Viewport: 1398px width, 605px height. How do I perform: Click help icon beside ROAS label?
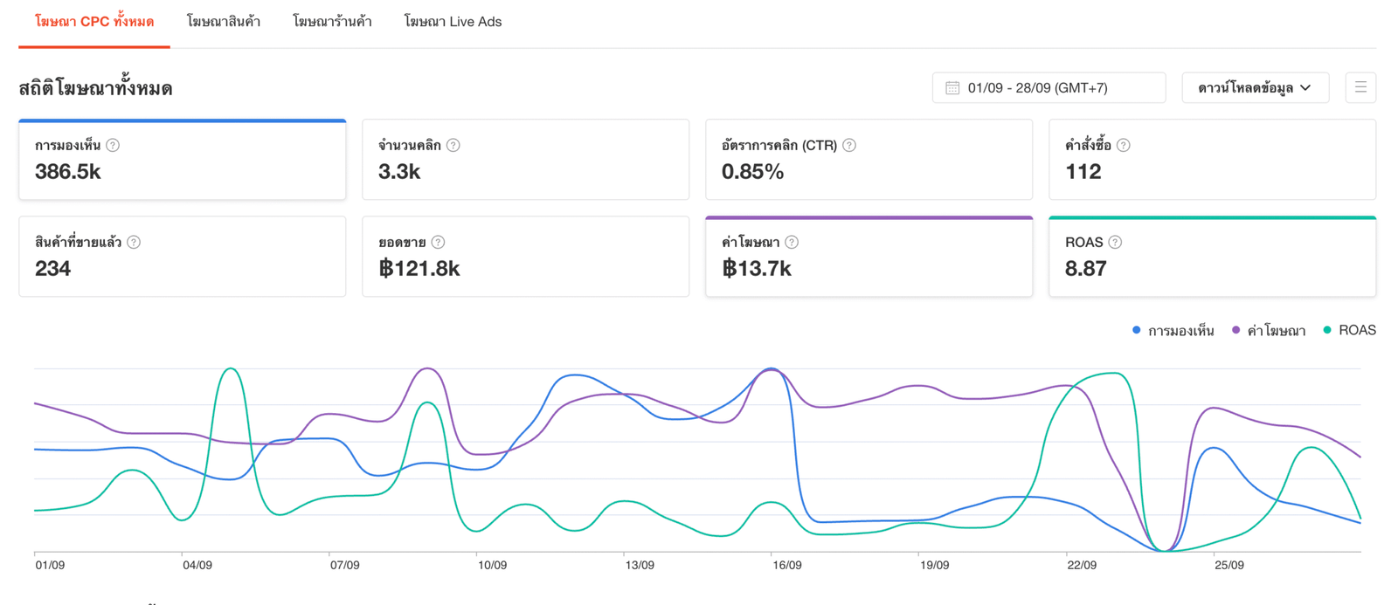click(x=1115, y=243)
